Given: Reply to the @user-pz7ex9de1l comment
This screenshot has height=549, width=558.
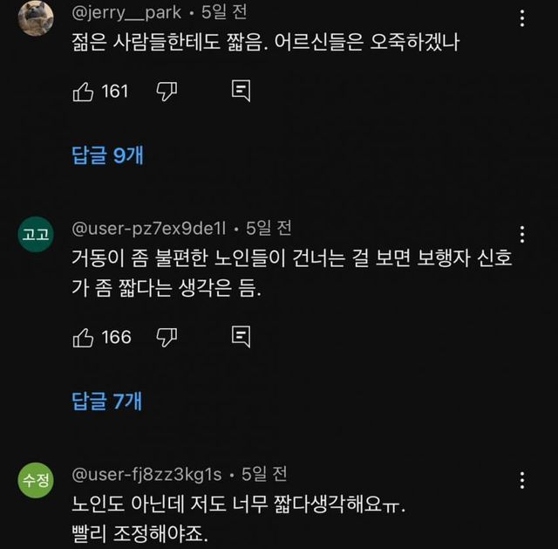Looking at the screenshot, I should (x=242, y=337).
